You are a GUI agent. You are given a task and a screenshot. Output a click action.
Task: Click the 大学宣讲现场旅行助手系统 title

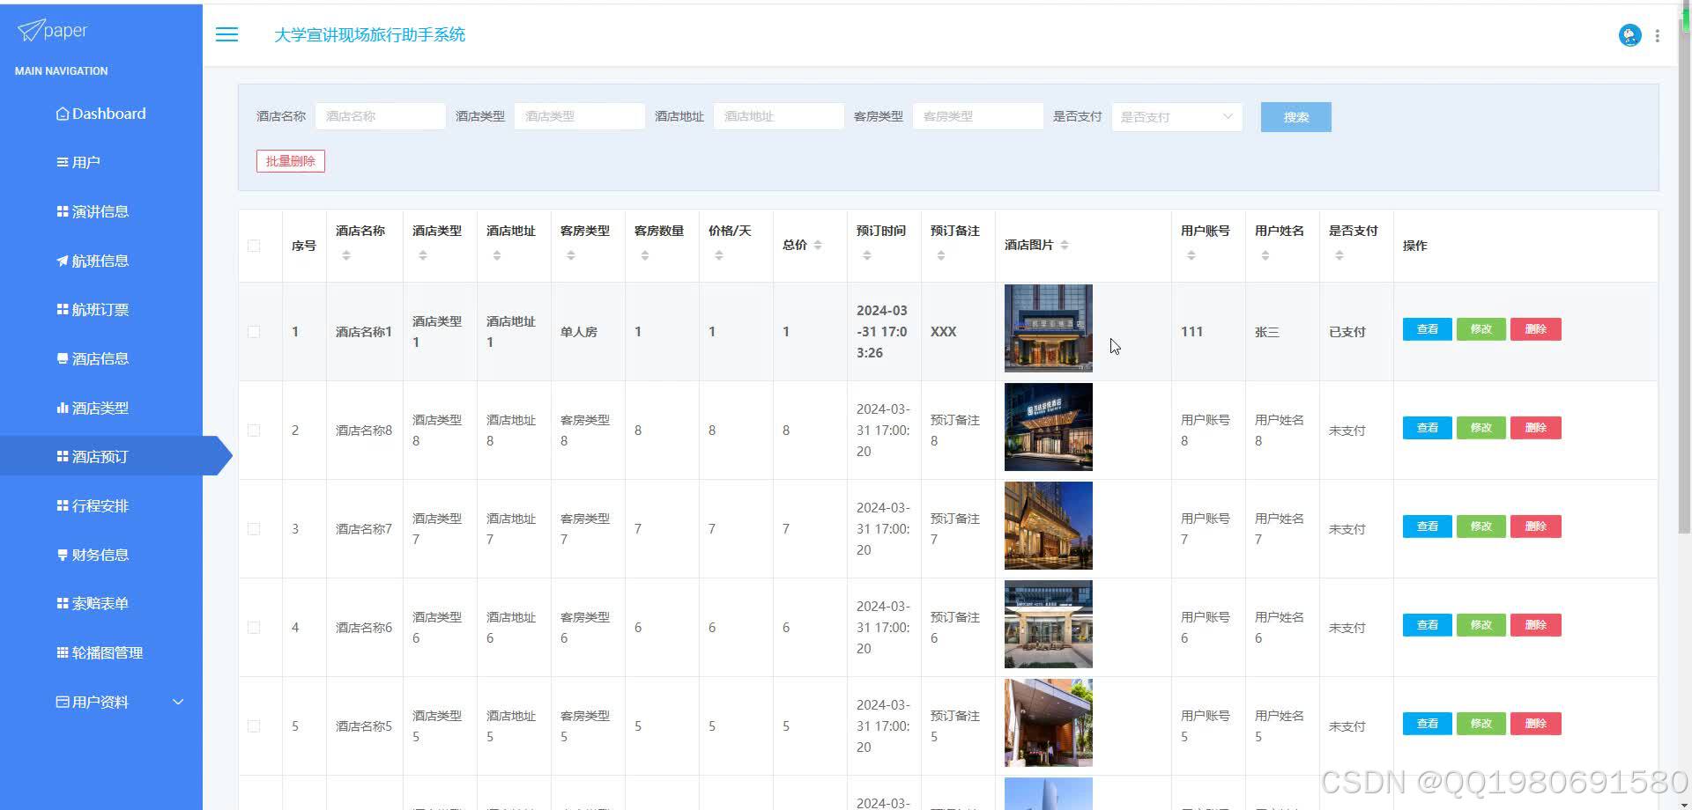point(369,35)
